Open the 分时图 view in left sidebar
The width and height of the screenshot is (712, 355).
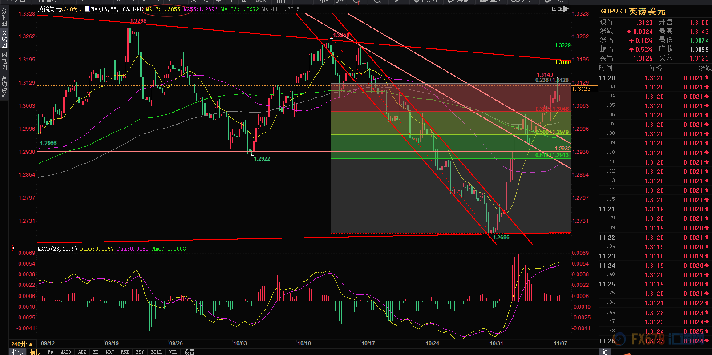pyautogui.click(x=4, y=17)
